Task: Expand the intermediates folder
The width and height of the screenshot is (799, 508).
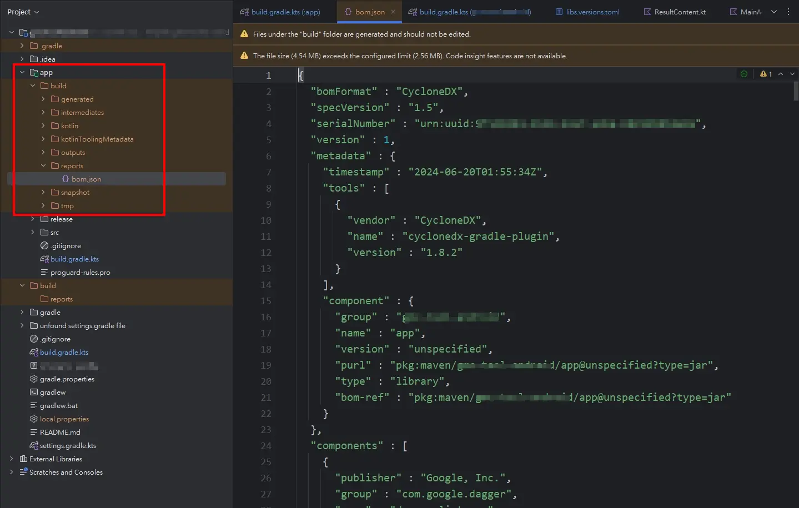Action: click(x=43, y=112)
